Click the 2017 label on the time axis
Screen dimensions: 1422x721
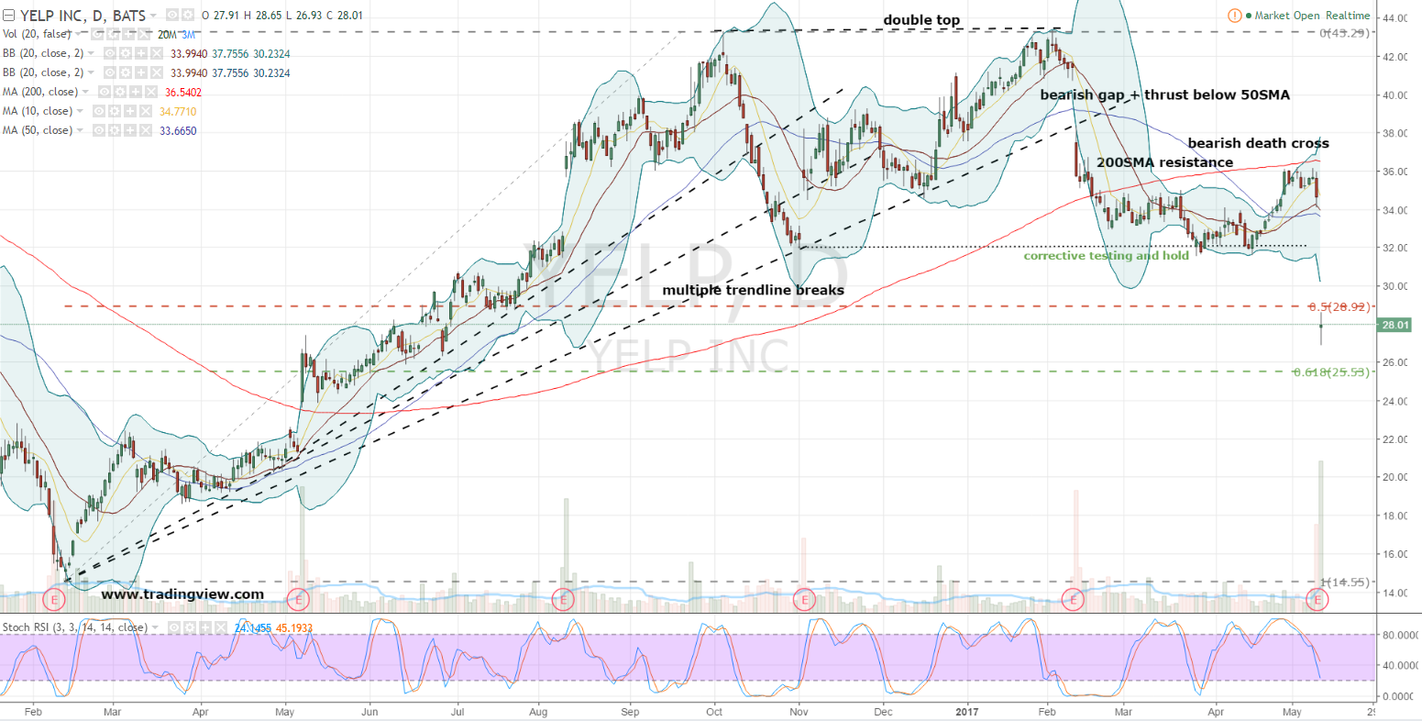coord(968,711)
